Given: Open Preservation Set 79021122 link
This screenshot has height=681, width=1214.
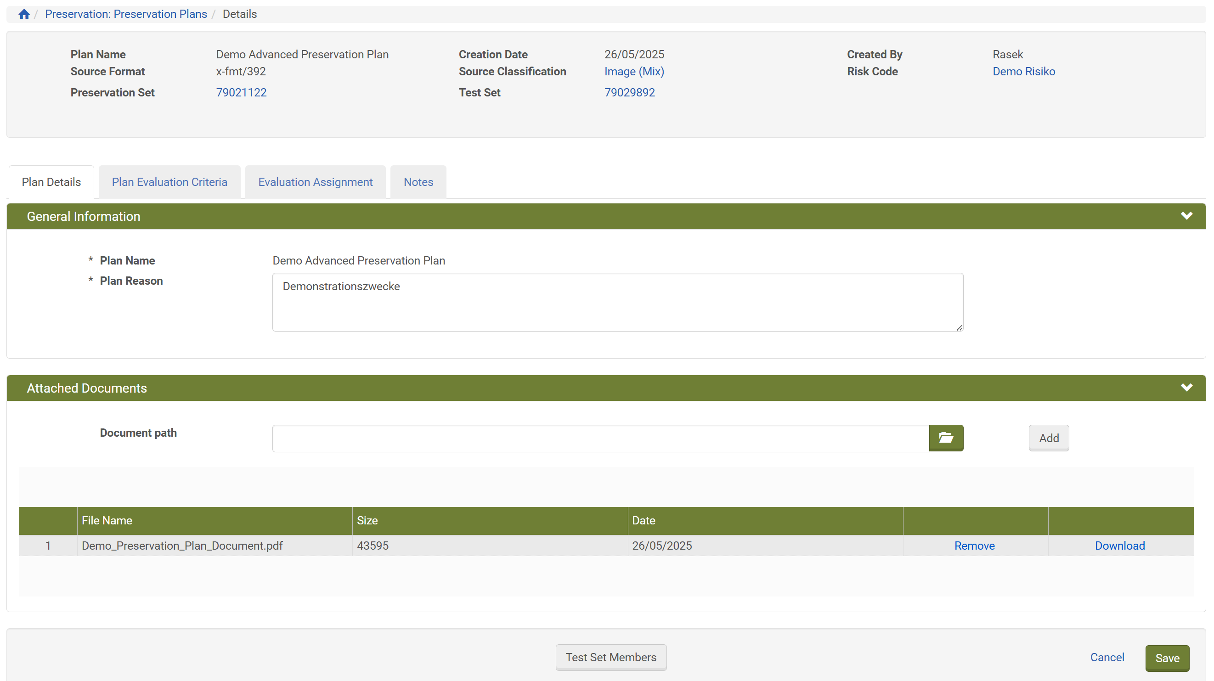Looking at the screenshot, I should (x=241, y=92).
